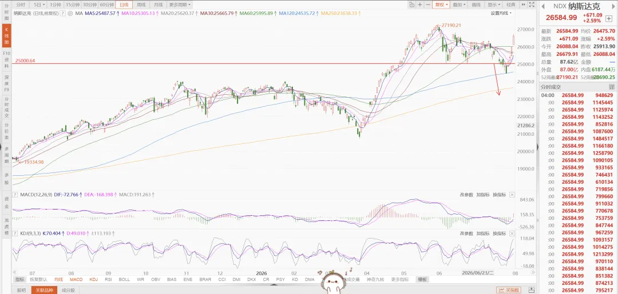Zoom in chart with plus icon
This screenshot has height=294, width=618.
420,5
